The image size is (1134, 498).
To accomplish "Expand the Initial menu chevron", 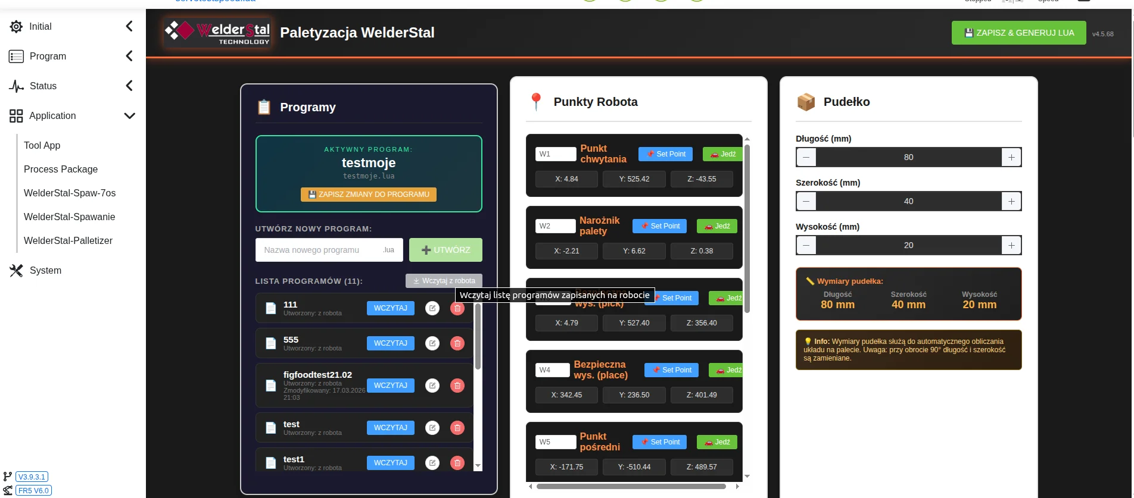I will 129,26.
